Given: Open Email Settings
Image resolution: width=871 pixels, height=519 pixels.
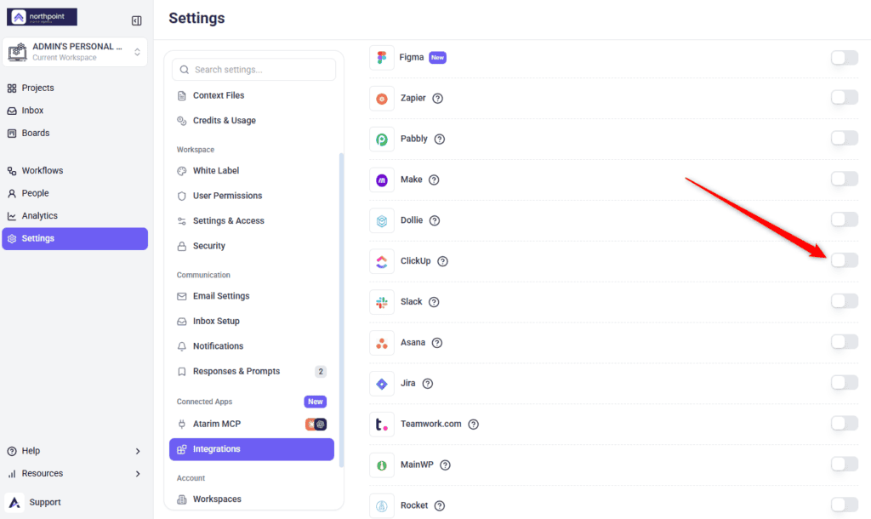Looking at the screenshot, I should (252, 296).
